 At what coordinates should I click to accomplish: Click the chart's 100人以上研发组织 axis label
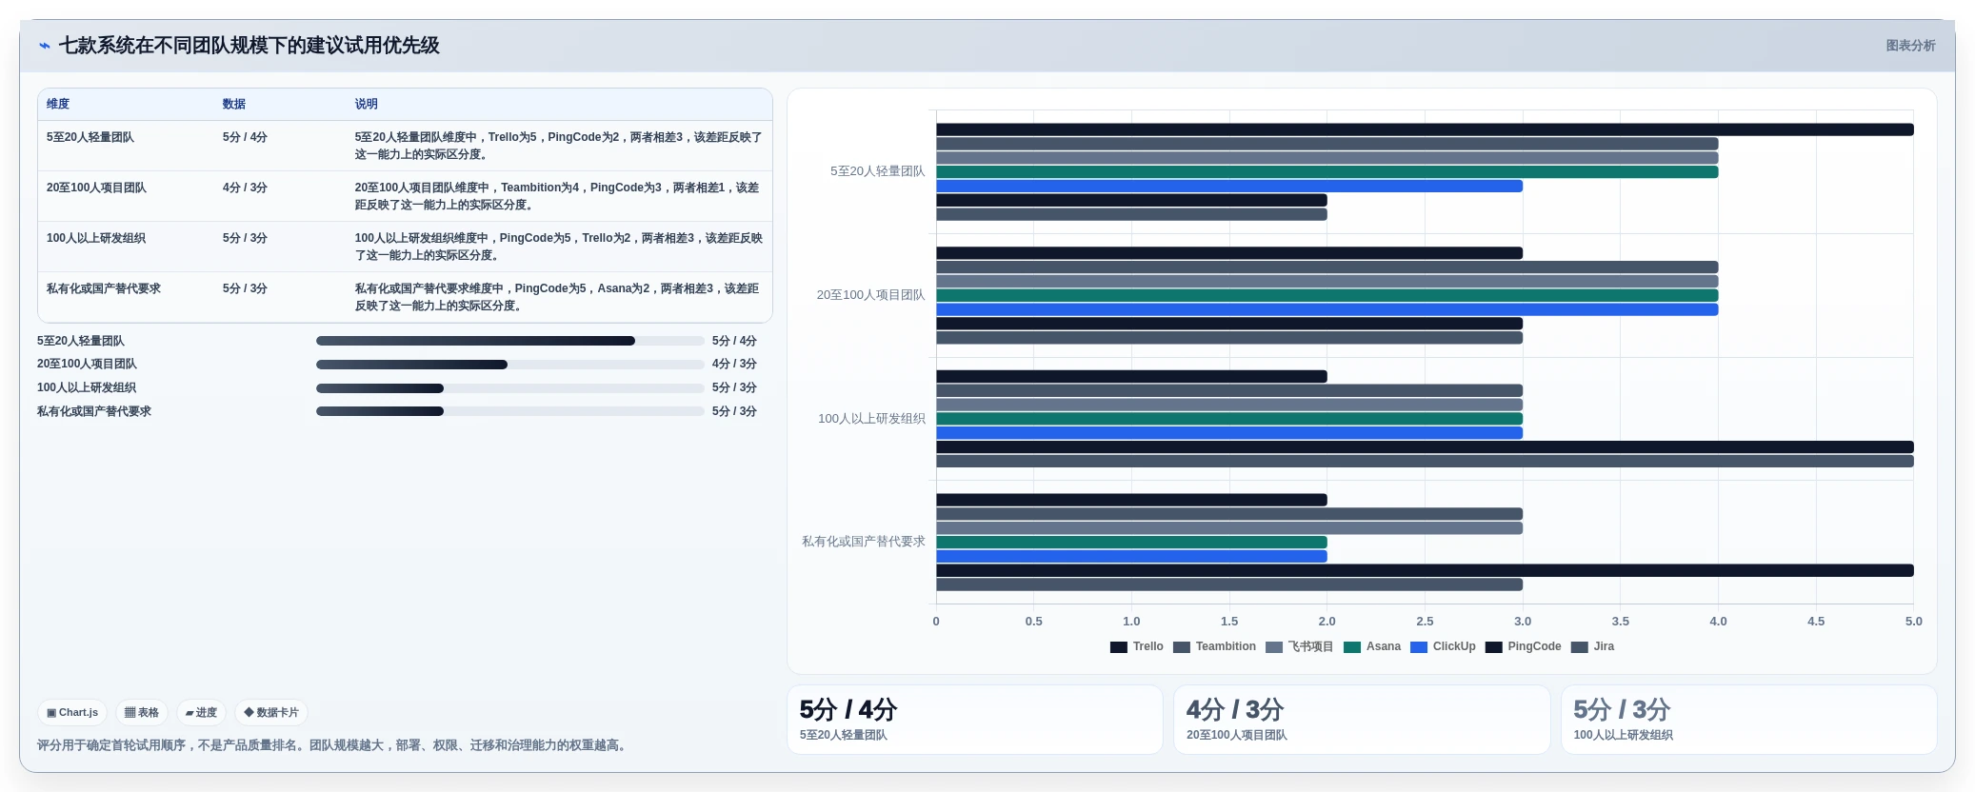(x=871, y=419)
